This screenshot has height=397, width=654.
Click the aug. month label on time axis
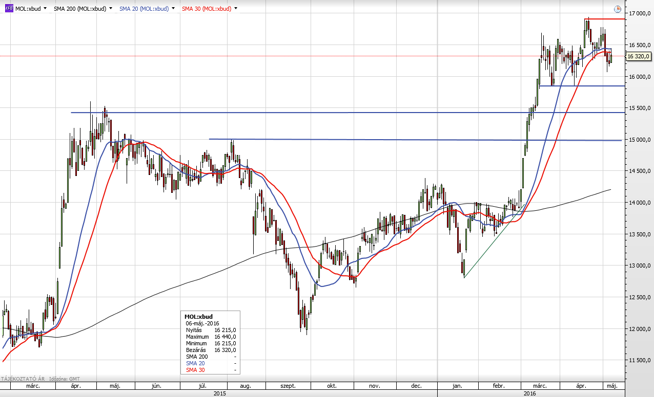[246, 386]
